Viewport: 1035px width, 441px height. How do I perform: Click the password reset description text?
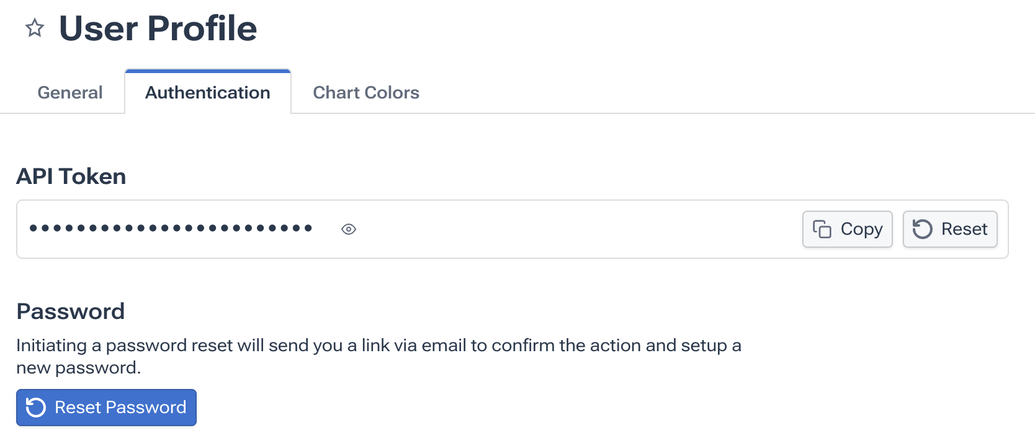click(379, 346)
